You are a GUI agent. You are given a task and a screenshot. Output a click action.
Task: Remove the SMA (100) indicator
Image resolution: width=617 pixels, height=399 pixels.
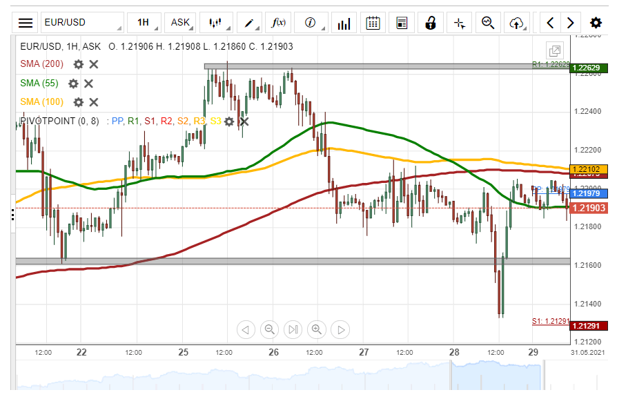[94, 102]
